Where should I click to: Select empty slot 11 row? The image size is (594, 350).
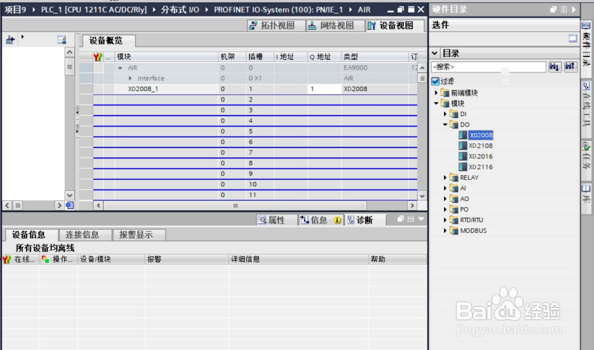(x=247, y=195)
